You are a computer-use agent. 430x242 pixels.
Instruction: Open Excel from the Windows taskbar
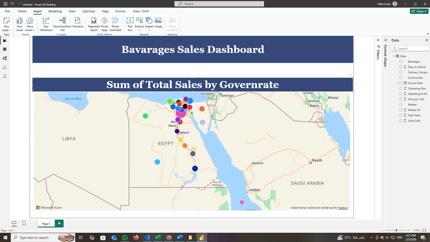coord(158,237)
